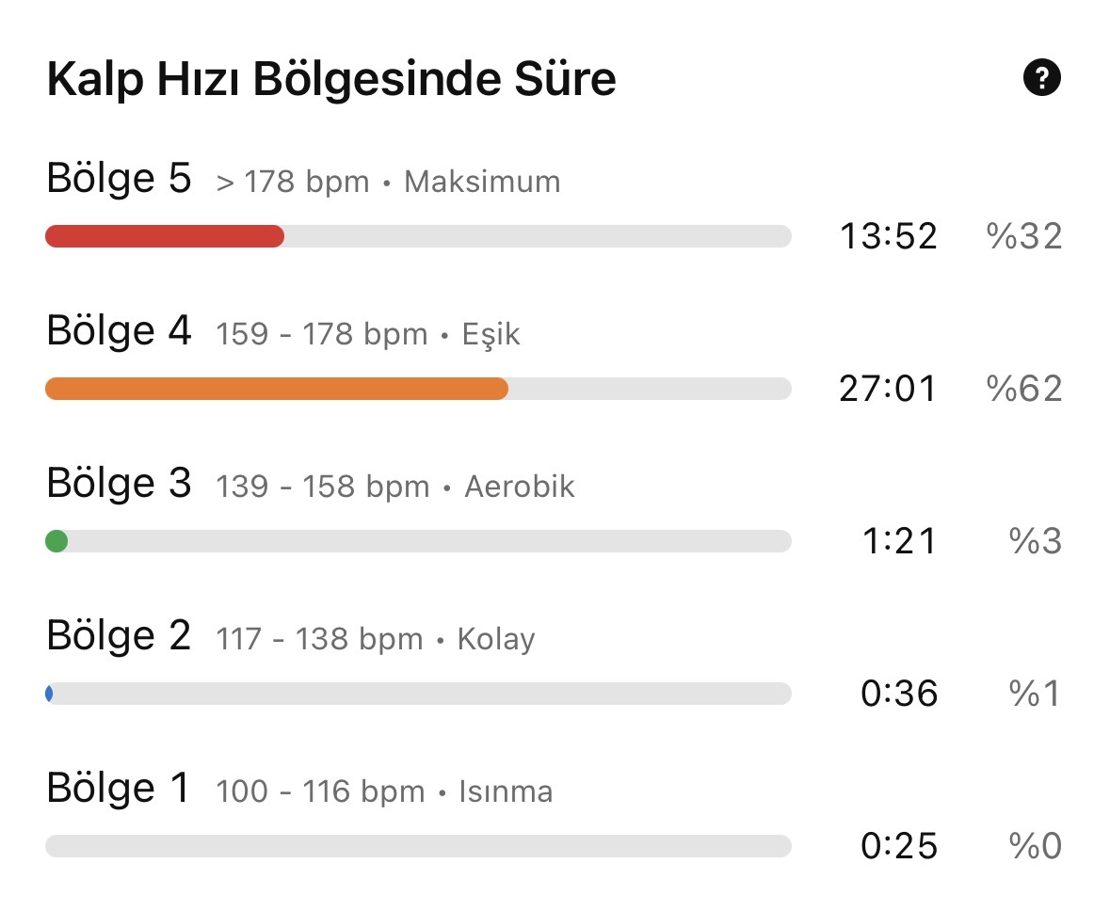The width and height of the screenshot is (1110, 911).
Task: Click the %32 percentage value
Action: click(x=1024, y=236)
